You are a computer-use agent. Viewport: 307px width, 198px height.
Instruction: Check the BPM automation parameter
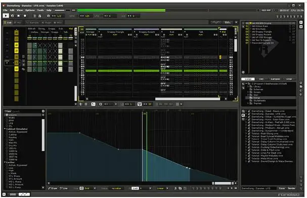pos(7,120)
